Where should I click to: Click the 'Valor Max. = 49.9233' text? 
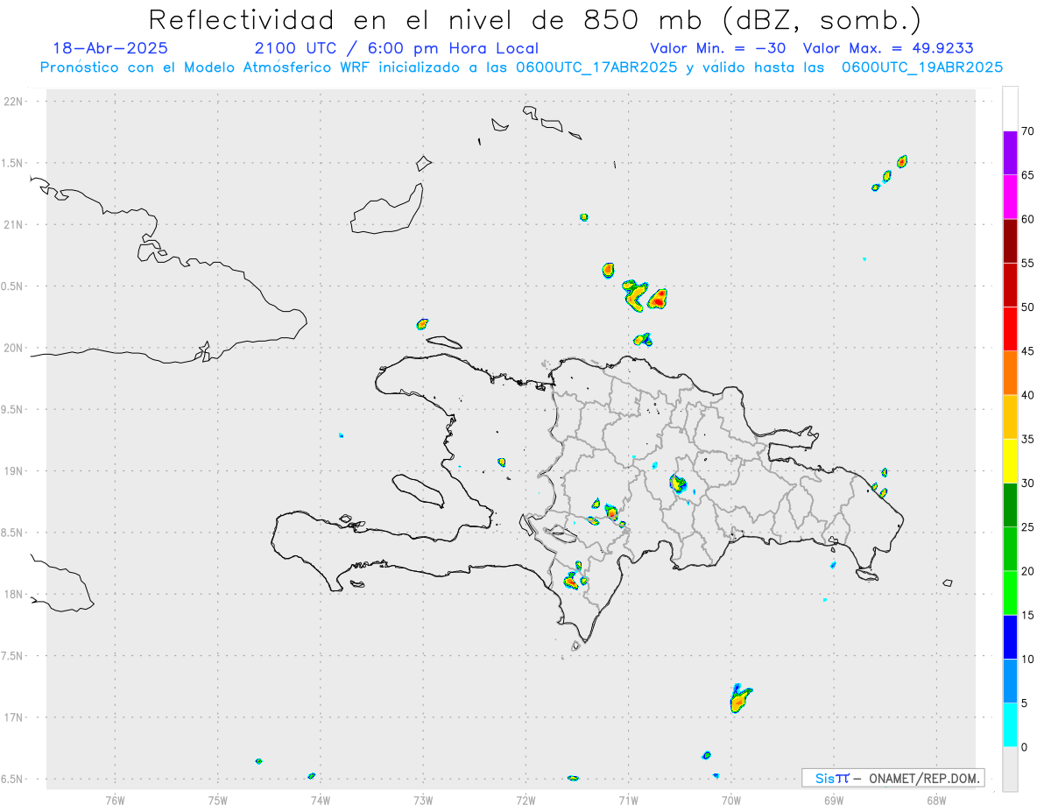coord(888,48)
